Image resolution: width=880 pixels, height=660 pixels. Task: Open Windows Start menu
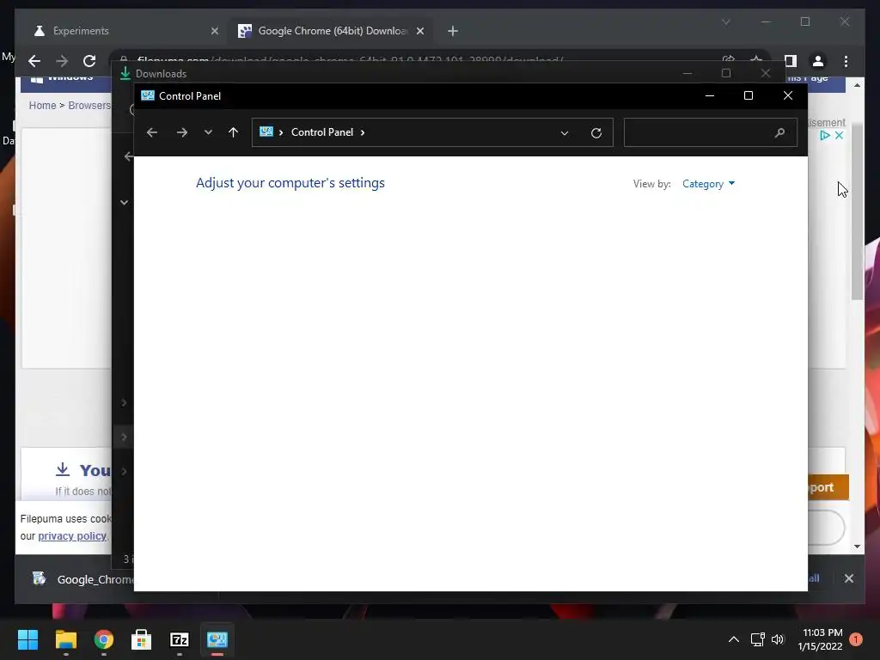pyautogui.click(x=27, y=639)
